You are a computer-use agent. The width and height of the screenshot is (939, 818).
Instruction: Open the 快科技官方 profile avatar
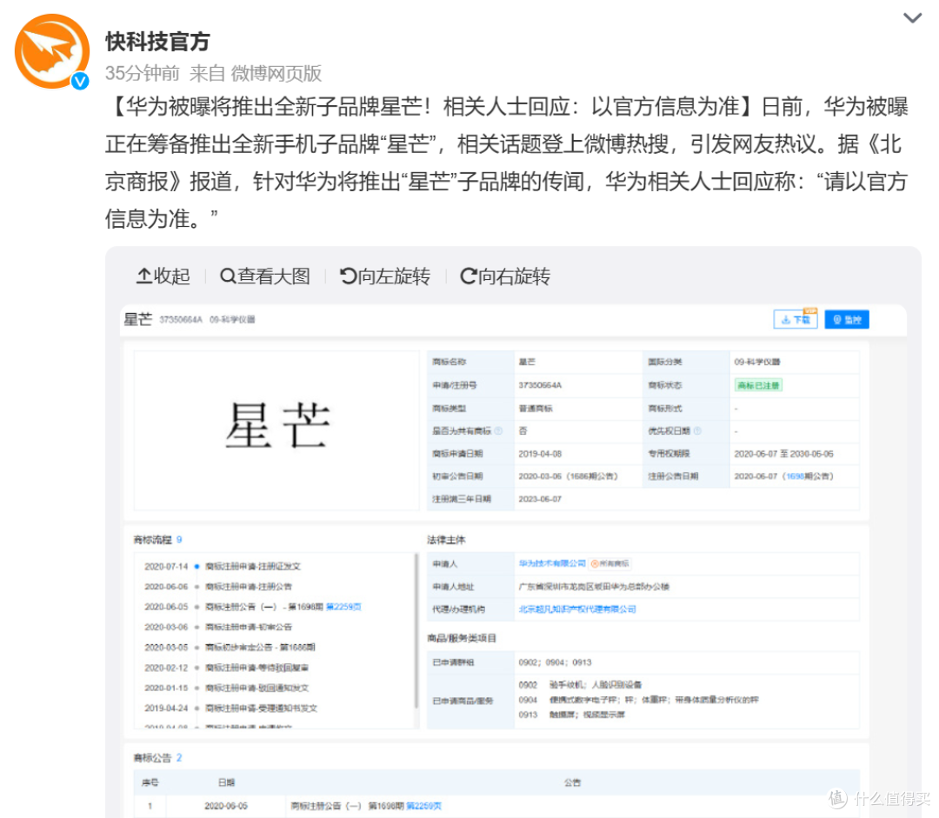(x=52, y=51)
